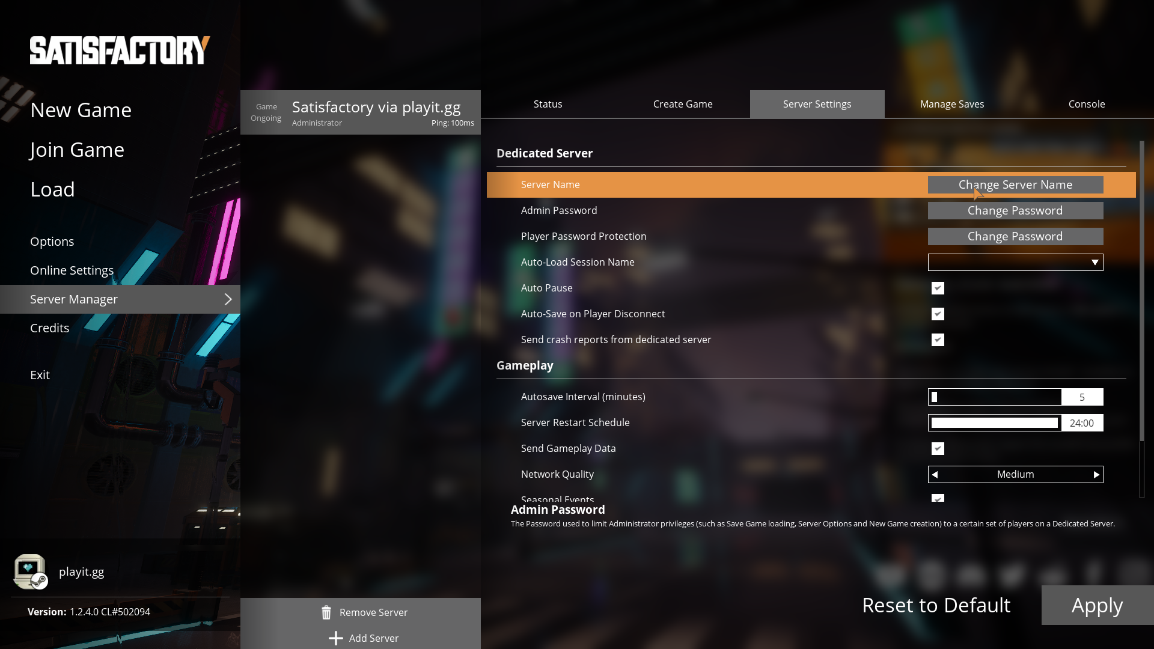Screen dimensions: 1154x649
Task: Toggle Auto-Save on Player Disconnect checkbox
Action: pyautogui.click(x=938, y=314)
